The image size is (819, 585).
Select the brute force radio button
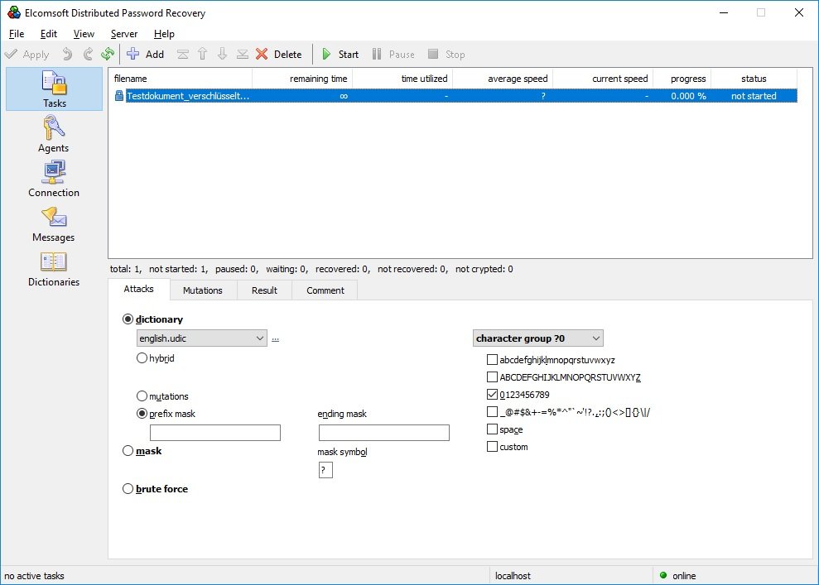pos(128,488)
